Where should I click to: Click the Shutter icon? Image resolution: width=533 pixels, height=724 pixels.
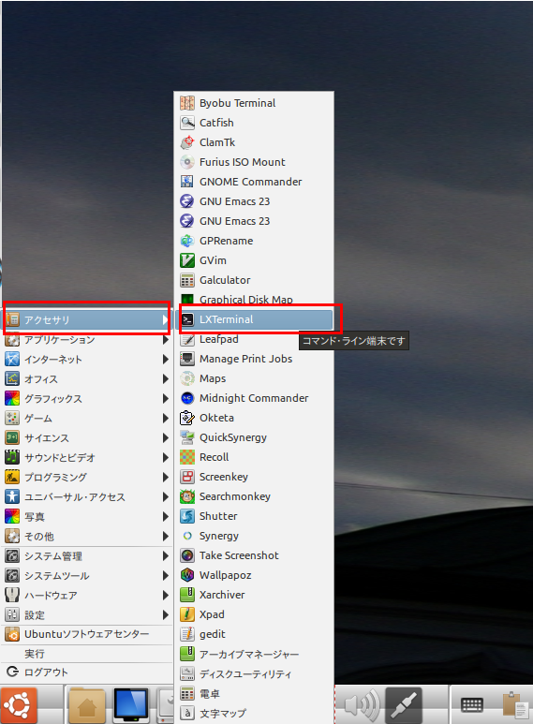coord(187,516)
